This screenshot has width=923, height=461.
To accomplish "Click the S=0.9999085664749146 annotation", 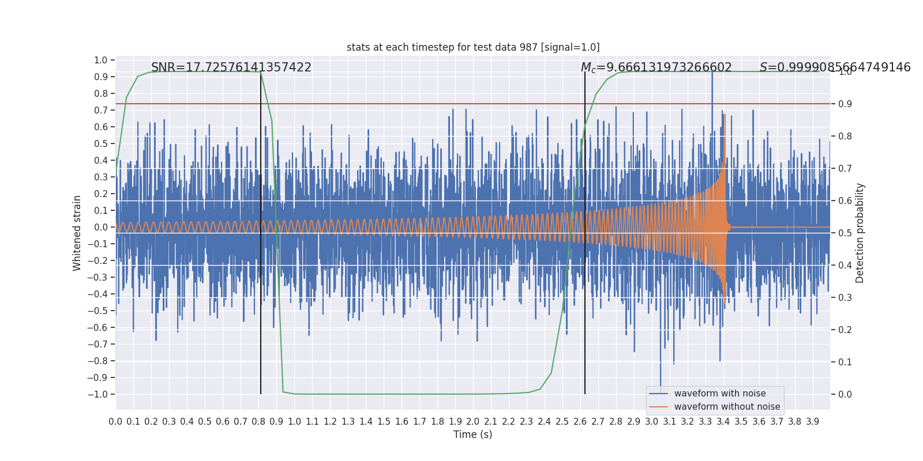I will coord(835,67).
